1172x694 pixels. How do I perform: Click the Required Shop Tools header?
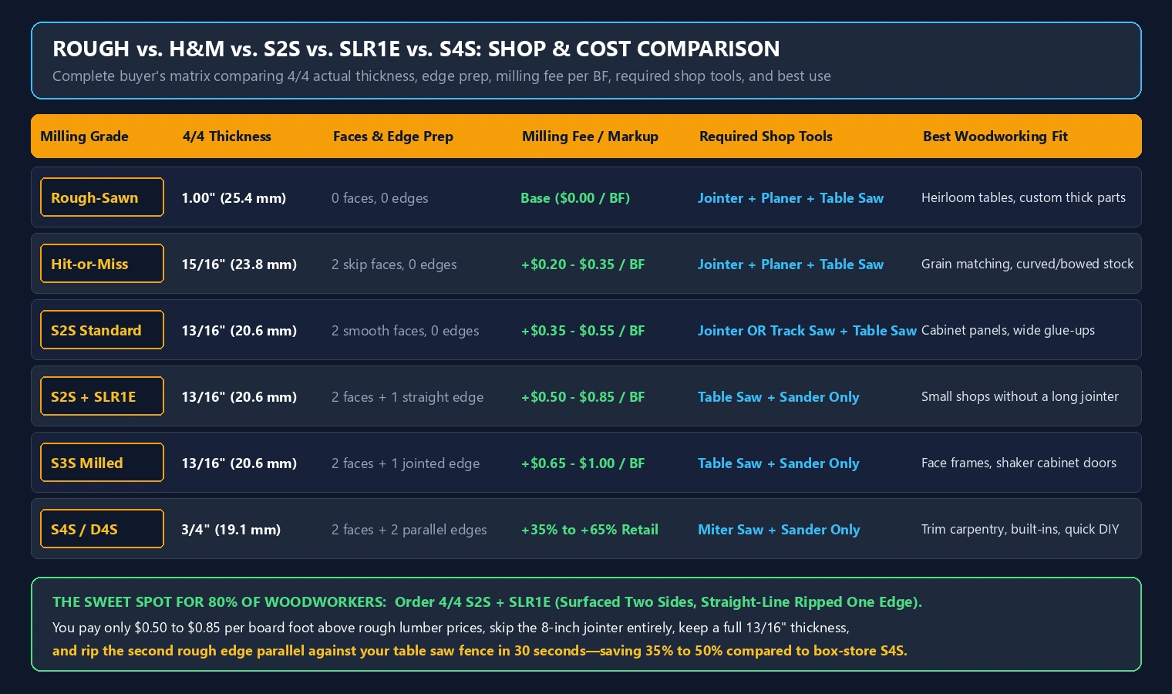pos(766,136)
